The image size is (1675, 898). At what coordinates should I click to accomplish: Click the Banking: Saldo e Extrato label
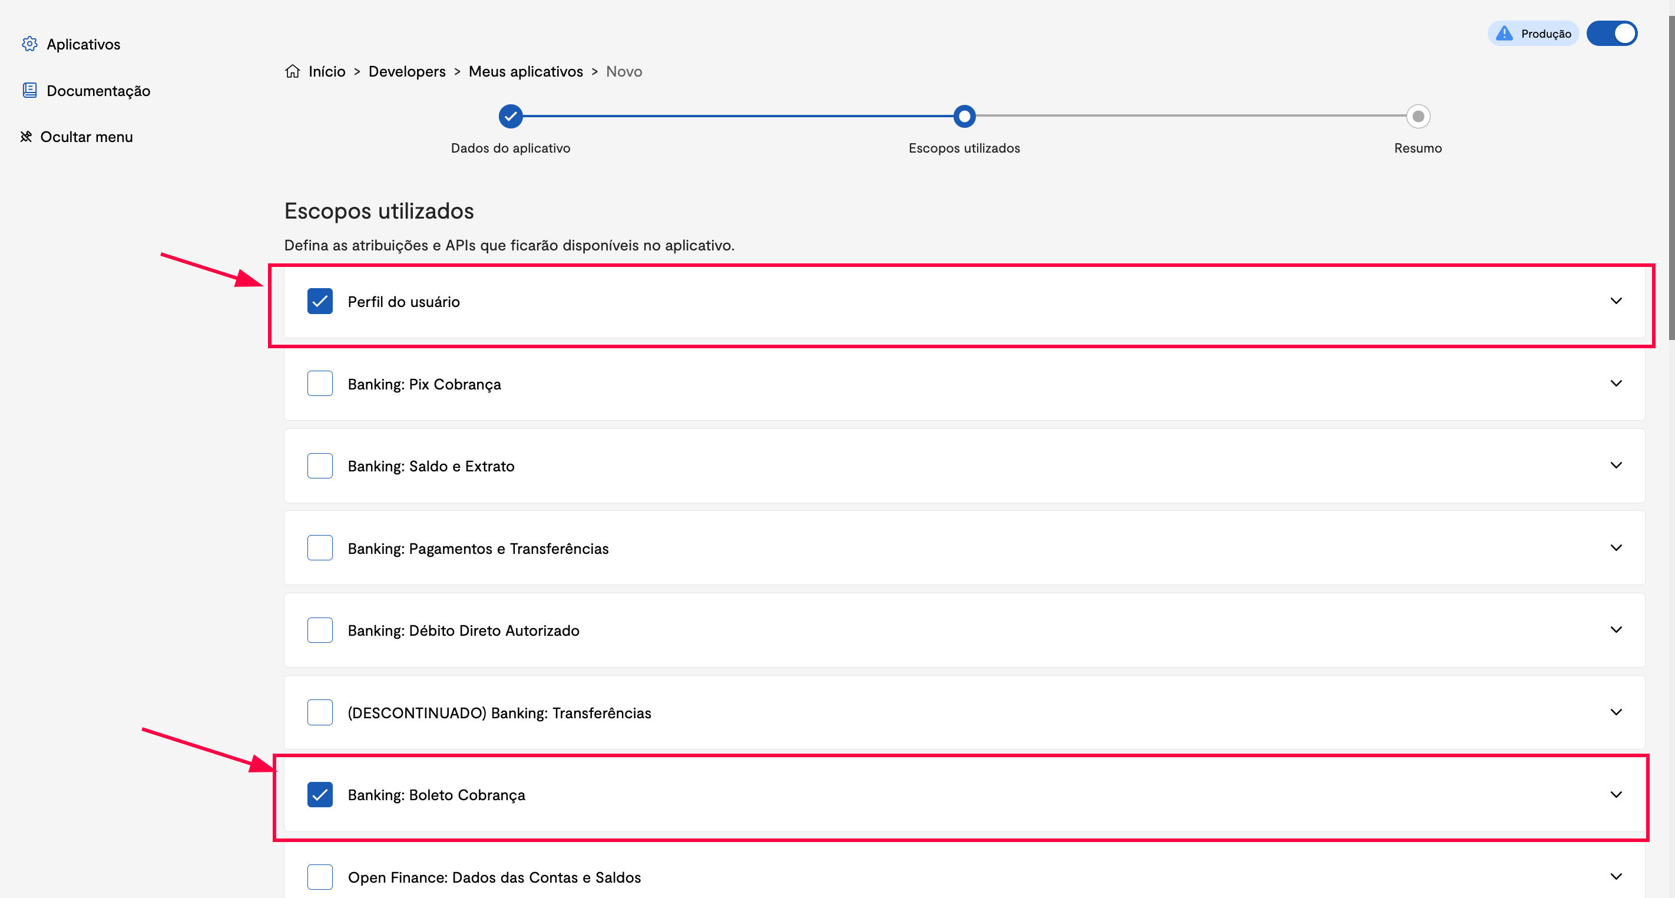coord(431,467)
